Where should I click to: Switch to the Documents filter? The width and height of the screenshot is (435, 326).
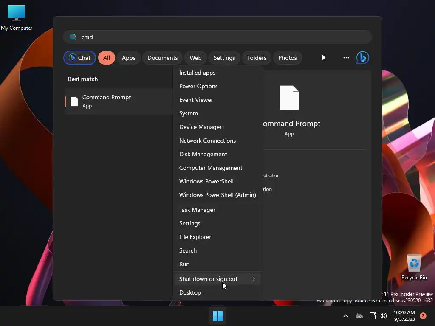click(162, 58)
